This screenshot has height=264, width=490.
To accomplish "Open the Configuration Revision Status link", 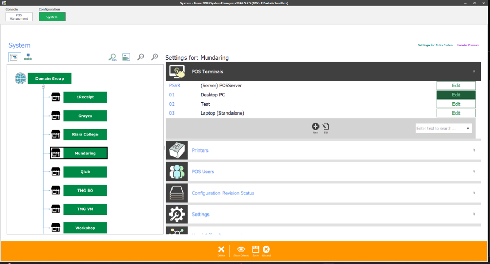I will point(223,193).
